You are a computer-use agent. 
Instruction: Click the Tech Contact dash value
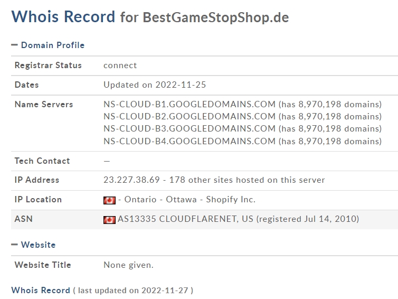[x=107, y=161]
